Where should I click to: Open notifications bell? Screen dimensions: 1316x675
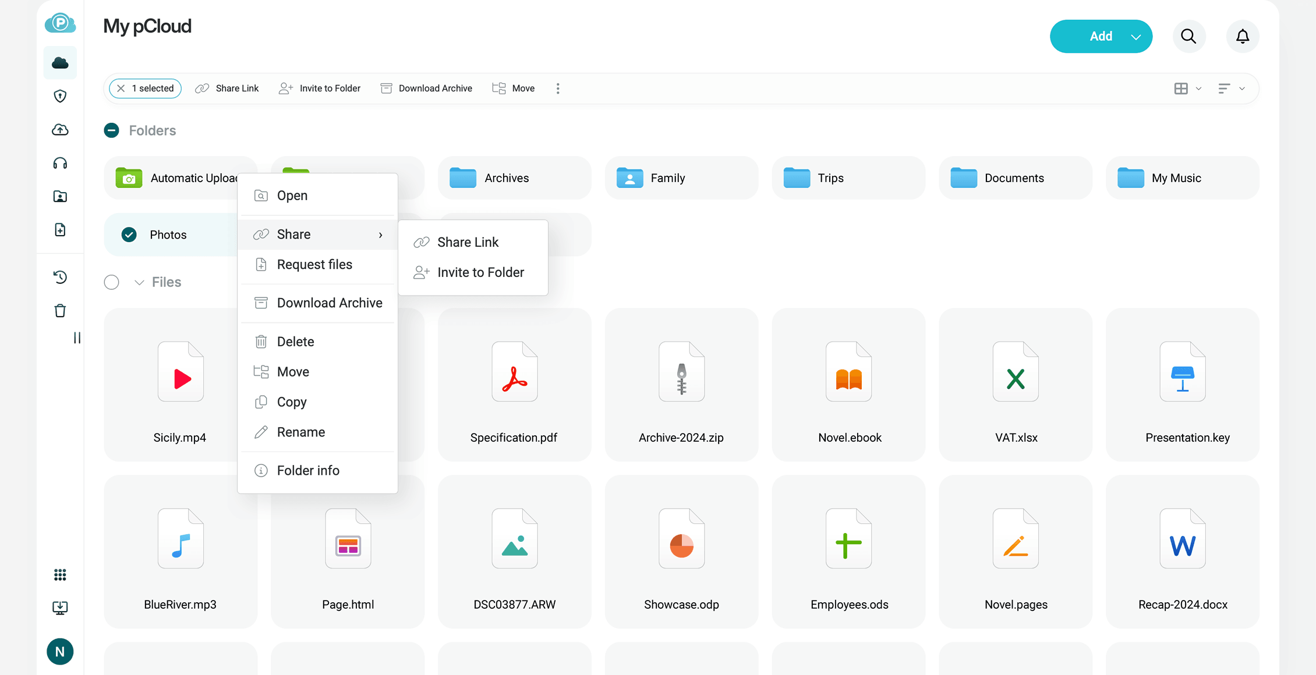click(x=1243, y=36)
